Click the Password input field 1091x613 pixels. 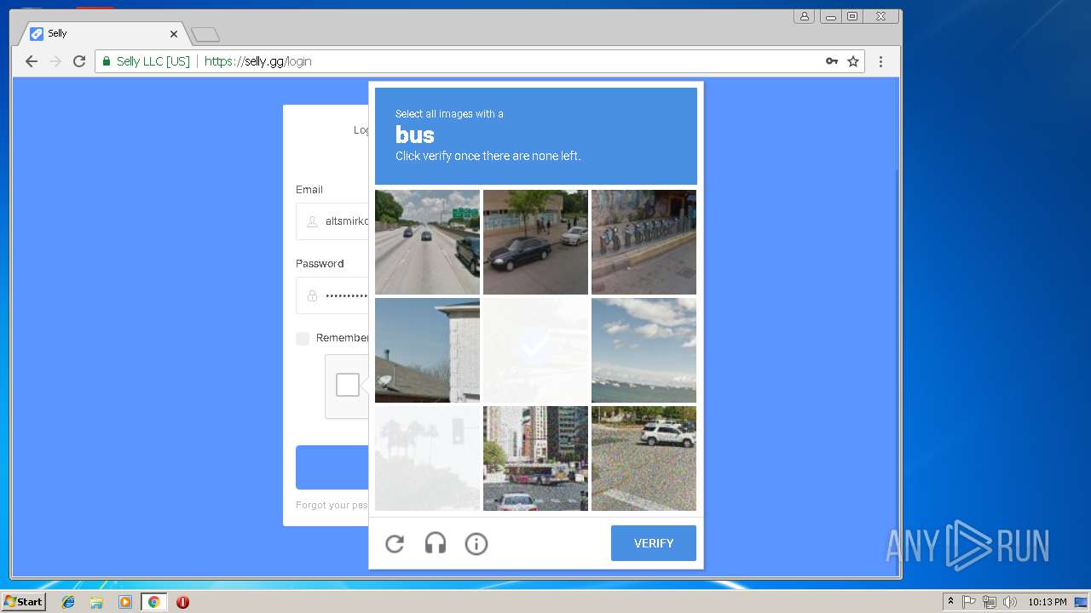pos(332,295)
